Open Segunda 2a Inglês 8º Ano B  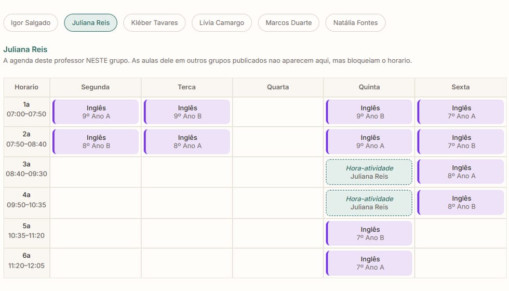pos(96,141)
